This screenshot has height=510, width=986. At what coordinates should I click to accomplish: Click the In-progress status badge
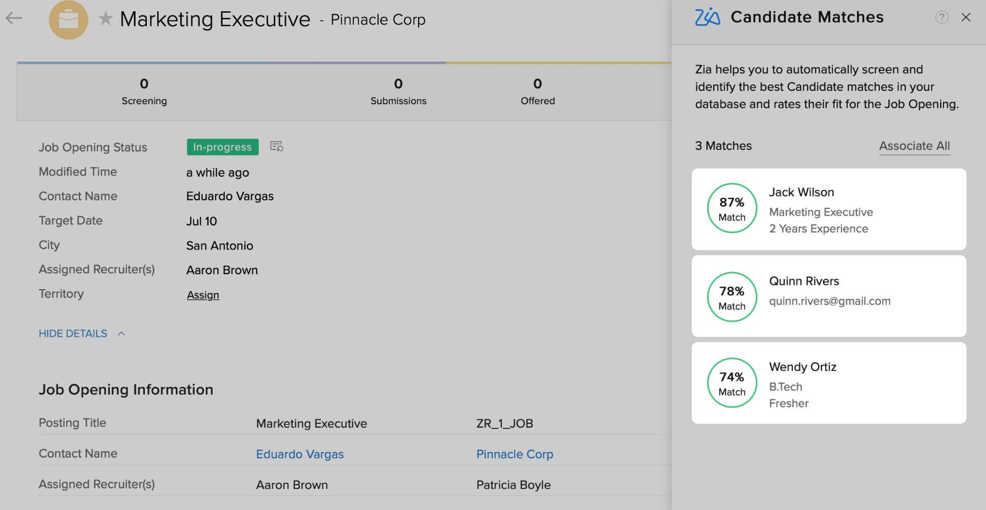click(222, 147)
